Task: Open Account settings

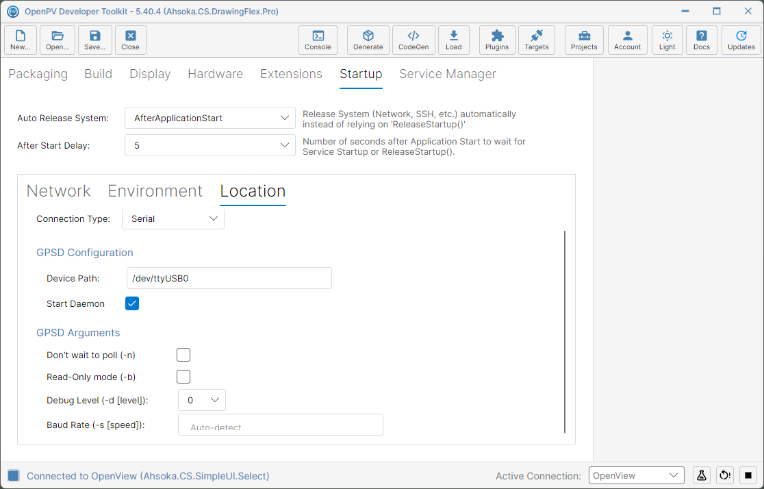Action: tap(628, 40)
